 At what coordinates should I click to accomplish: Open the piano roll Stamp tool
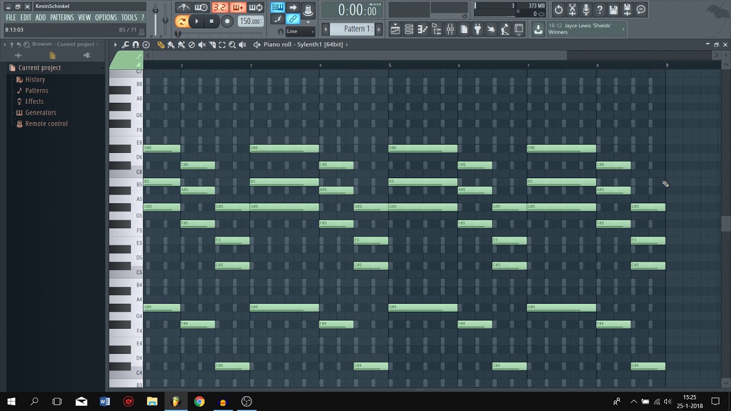coord(146,45)
